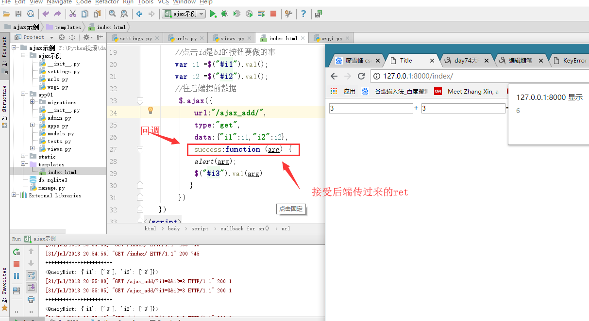Expand the static folder

(x=23, y=157)
